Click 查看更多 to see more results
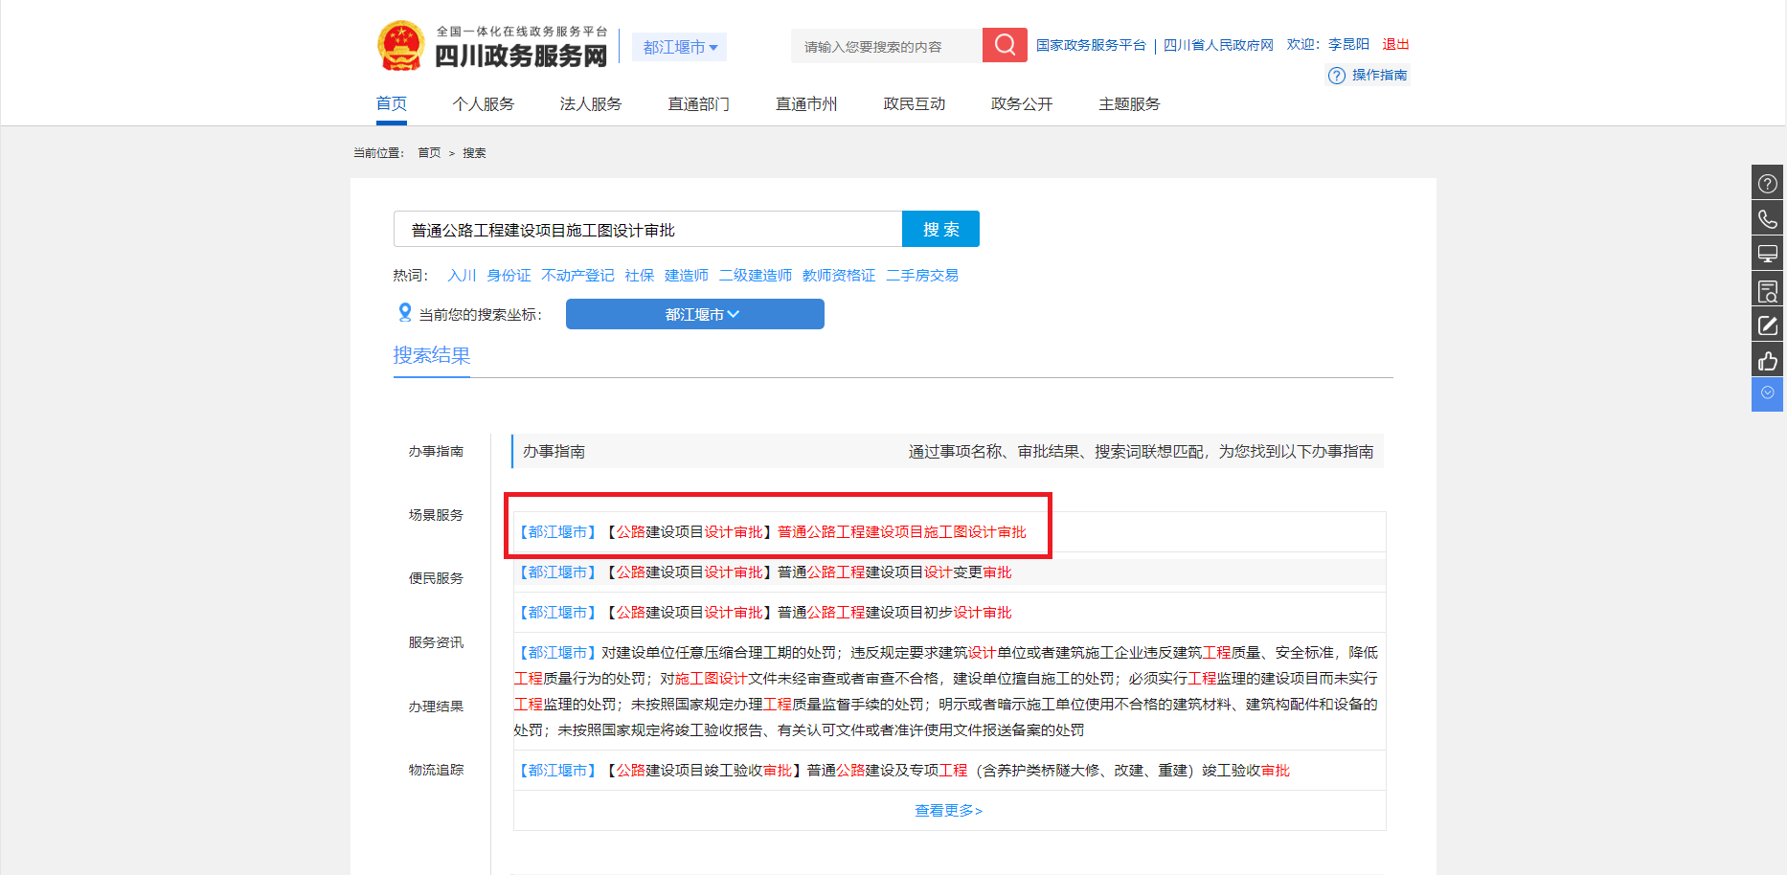The height and width of the screenshot is (875, 1787). [x=949, y=810]
